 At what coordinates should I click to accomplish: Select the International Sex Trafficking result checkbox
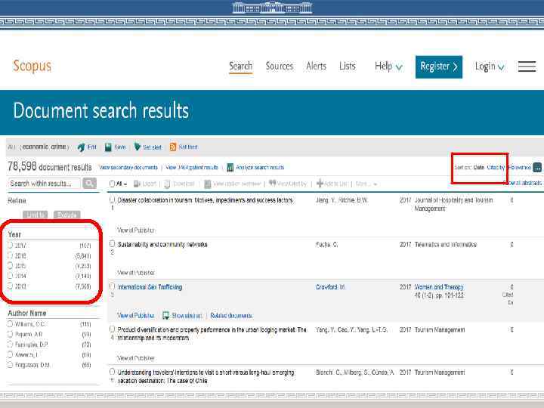(112, 286)
